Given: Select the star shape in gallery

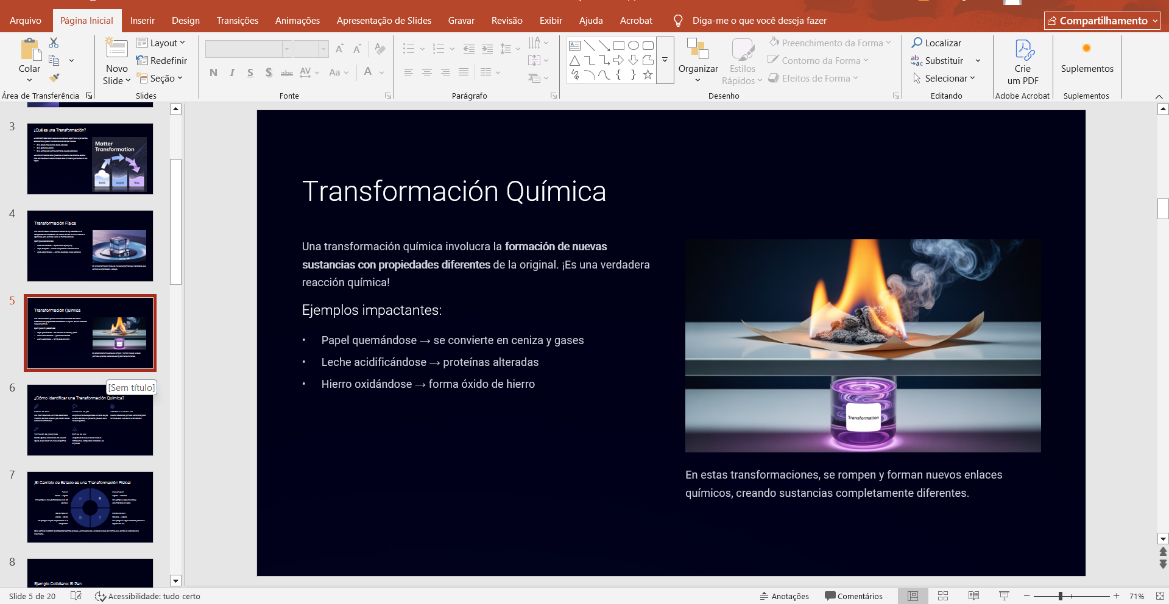Looking at the screenshot, I should 648,75.
